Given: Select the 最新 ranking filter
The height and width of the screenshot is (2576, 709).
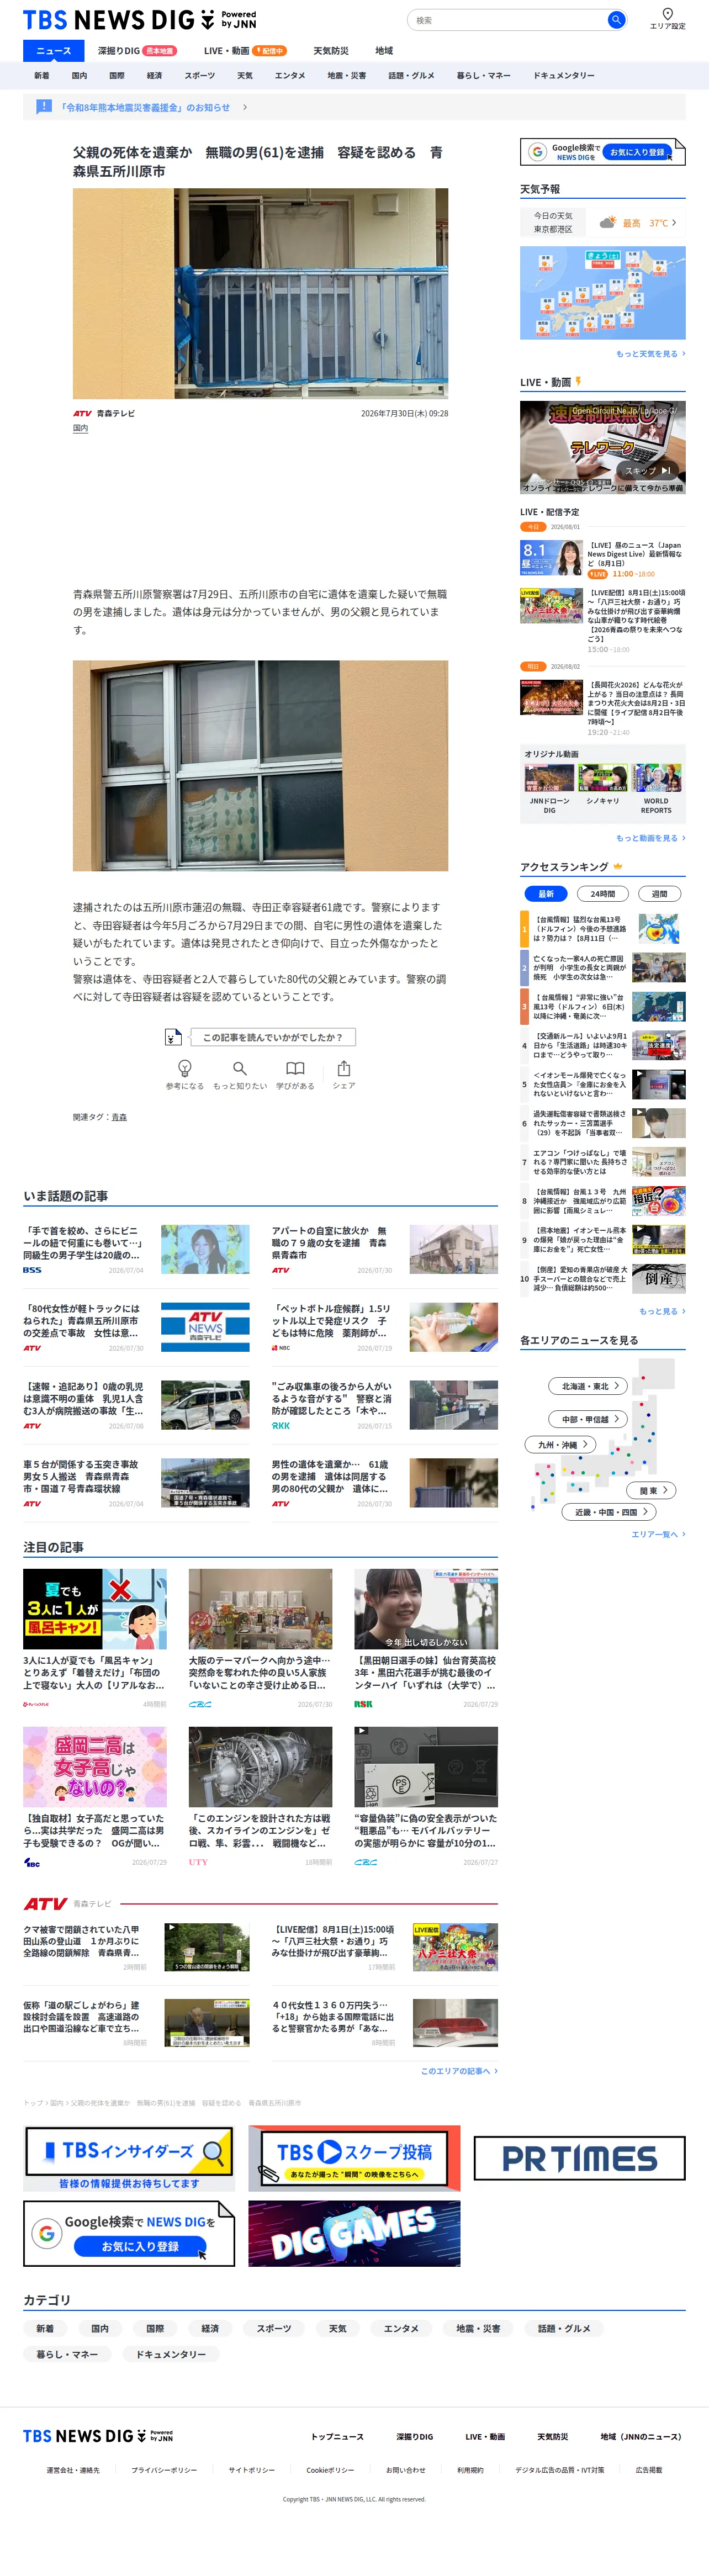Looking at the screenshot, I should click(x=545, y=894).
